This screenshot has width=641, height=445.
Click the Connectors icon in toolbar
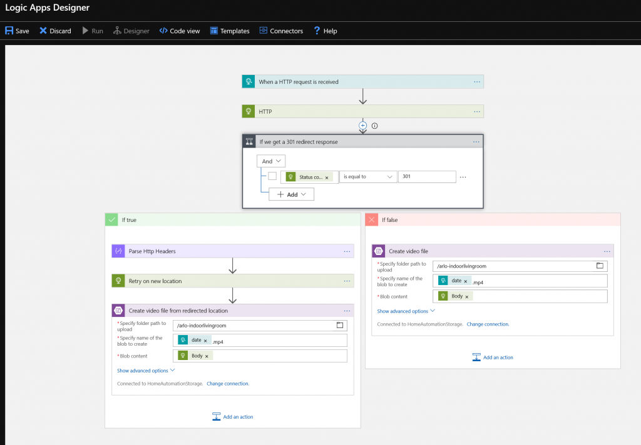tap(264, 31)
